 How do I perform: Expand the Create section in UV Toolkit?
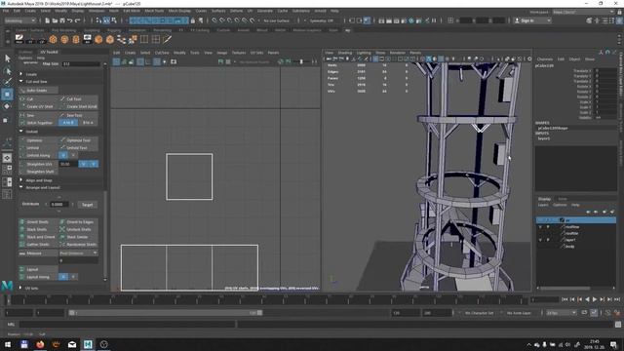(x=21, y=74)
